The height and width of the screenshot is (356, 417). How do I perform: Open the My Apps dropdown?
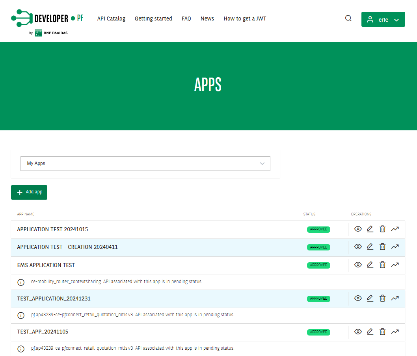(x=145, y=163)
